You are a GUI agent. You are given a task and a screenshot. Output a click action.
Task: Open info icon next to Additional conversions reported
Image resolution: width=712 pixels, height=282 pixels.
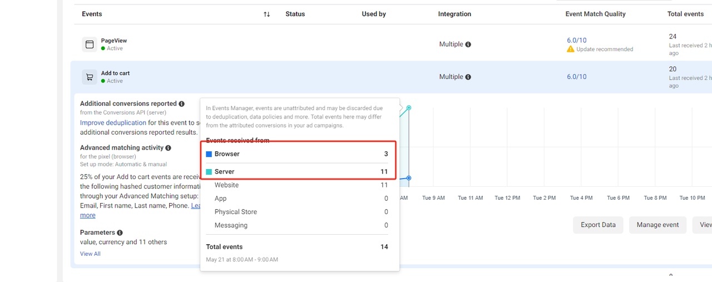click(181, 103)
